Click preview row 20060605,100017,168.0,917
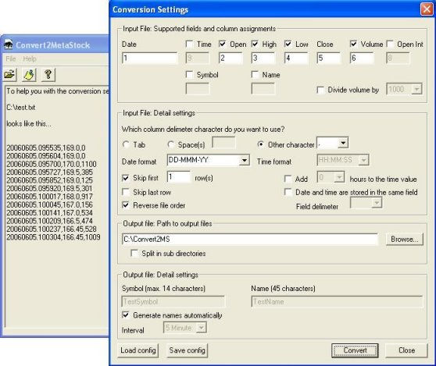 coord(49,197)
